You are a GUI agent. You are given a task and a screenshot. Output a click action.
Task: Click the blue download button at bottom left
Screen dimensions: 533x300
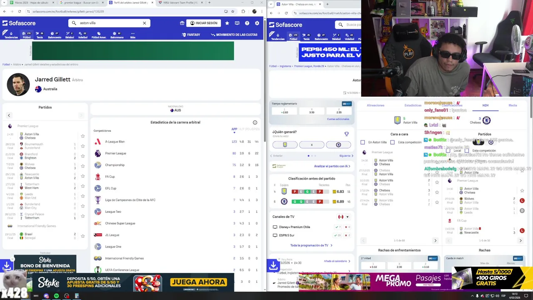[7, 265]
